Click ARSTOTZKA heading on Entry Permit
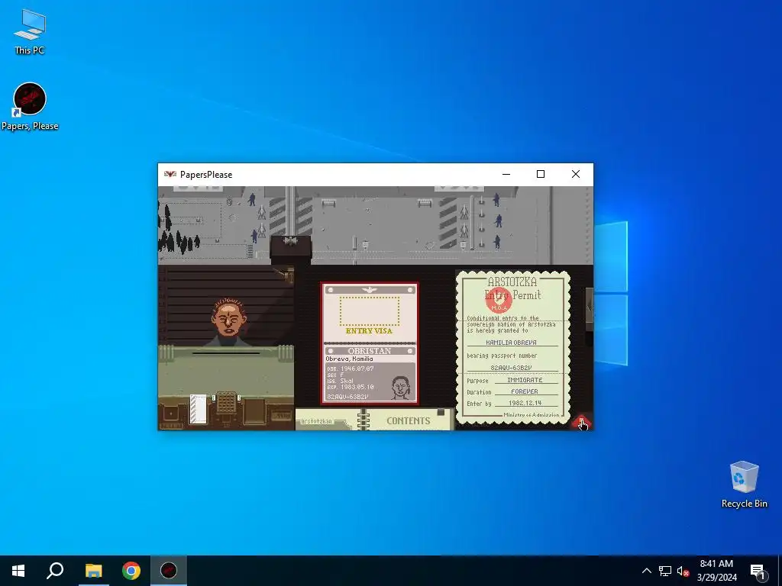This screenshot has width=782, height=586. (512, 282)
